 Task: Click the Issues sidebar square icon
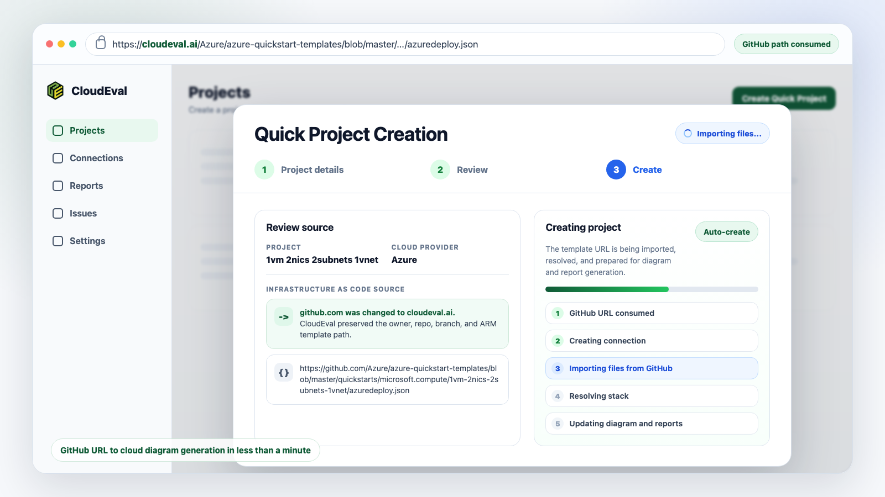pyautogui.click(x=58, y=213)
